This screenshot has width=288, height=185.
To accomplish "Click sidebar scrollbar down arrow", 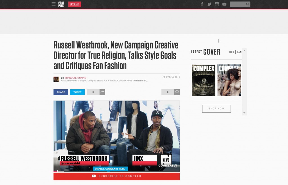I will [244, 113].
